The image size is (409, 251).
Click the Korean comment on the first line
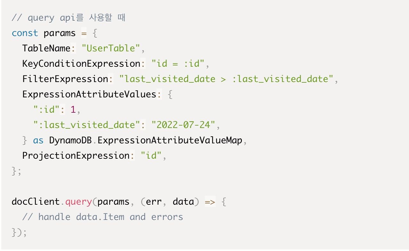click(x=68, y=18)
